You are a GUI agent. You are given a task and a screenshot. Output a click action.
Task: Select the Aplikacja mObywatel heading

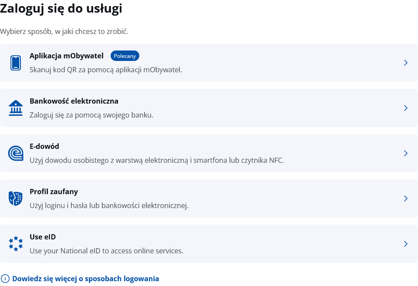pyautogui.click(x=67, y=56)
